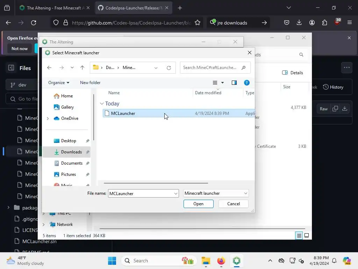The image size is (358, 269).
Task: Cancel the file dialog
Action: click(x=233, y=204)
